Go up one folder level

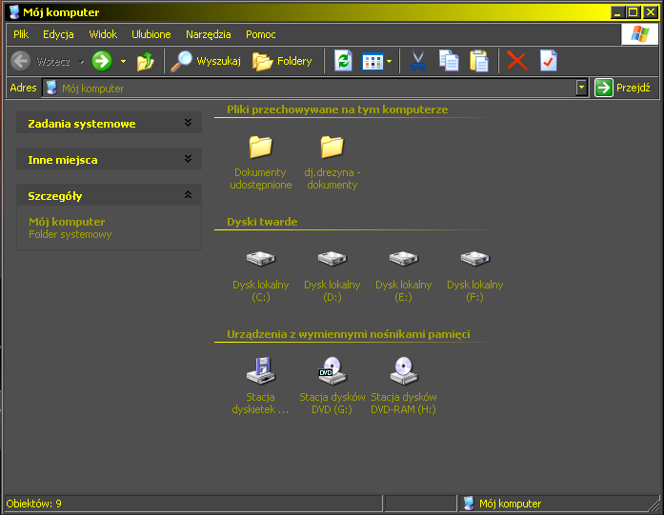145,61
